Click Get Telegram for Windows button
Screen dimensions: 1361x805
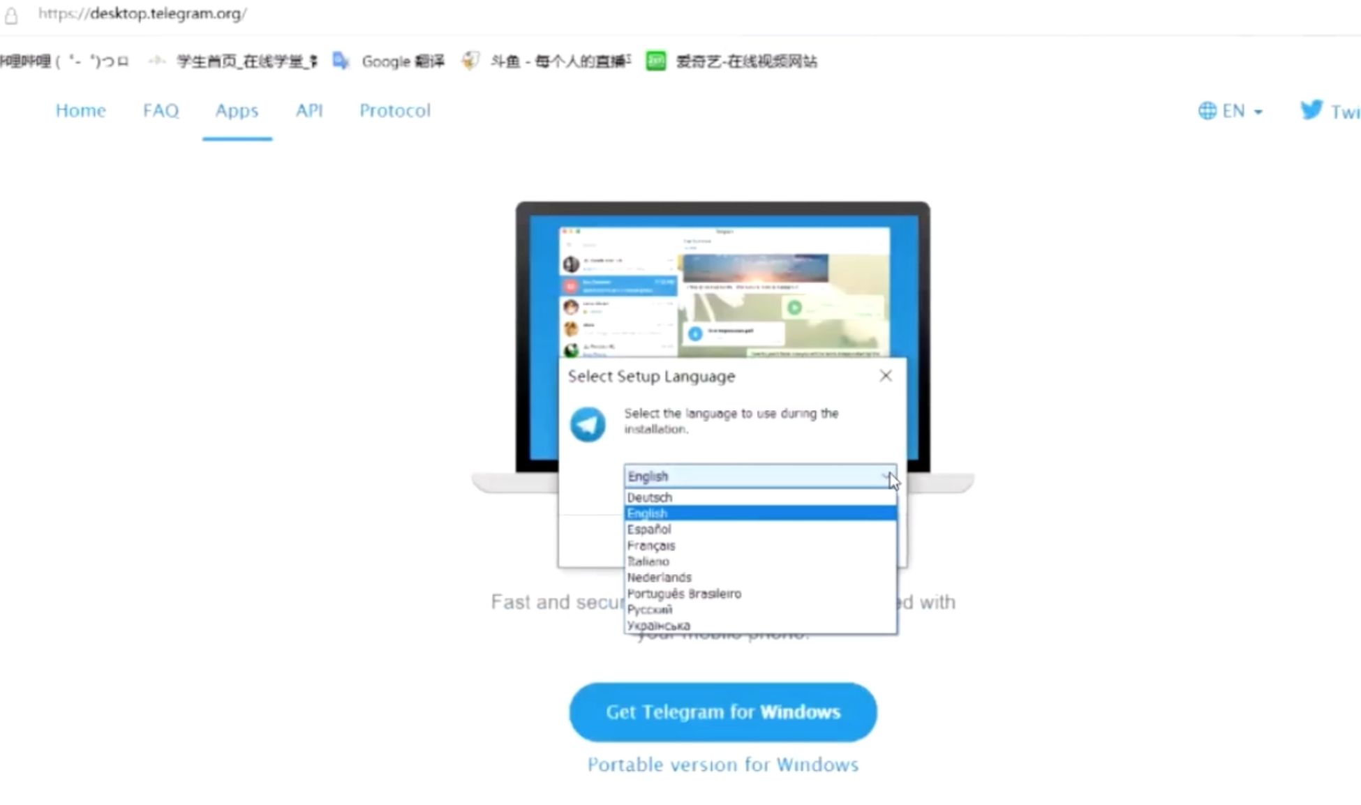coord(722,711)
